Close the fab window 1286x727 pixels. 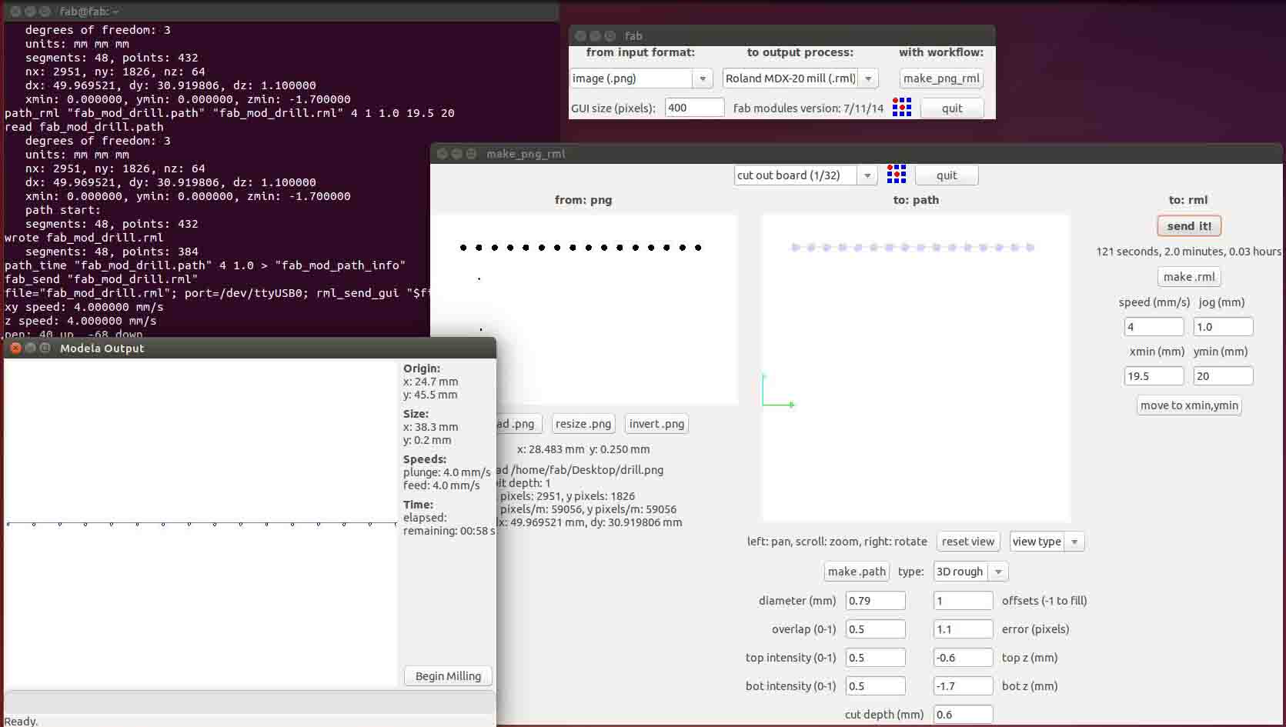click(580, 35)
